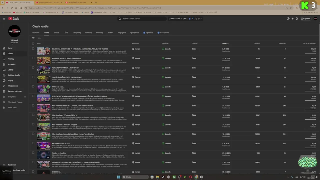
Task: Open More Tools in the left sidebar
Action: 12,107
